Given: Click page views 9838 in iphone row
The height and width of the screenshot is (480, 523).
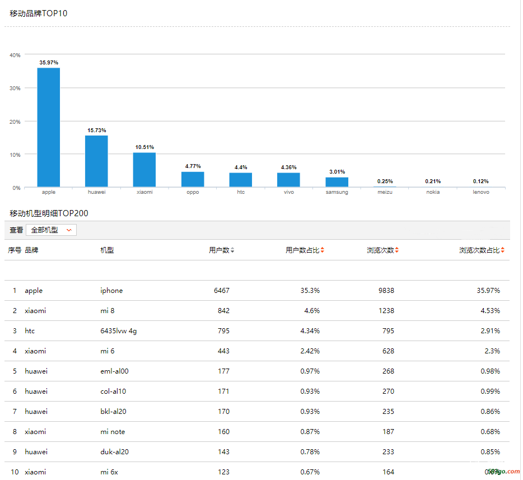Looking at the screenshot, I should [x=386, y=291].
